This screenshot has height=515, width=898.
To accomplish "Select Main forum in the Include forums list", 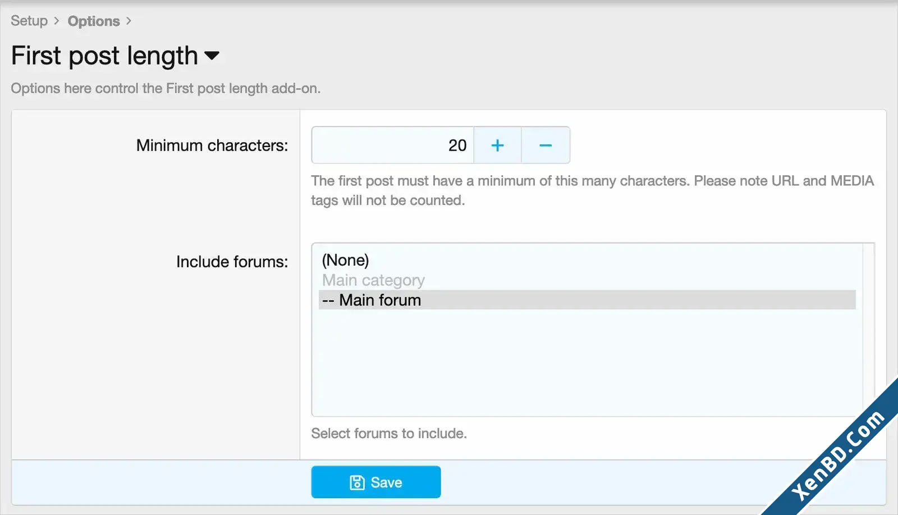I will coord(587,300).
